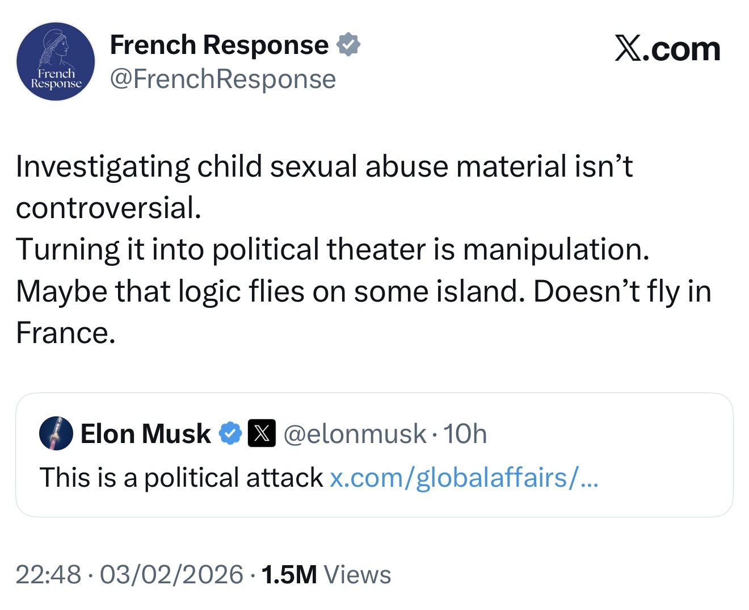
Task: Click the 22:48 post time
Action: 48,574
